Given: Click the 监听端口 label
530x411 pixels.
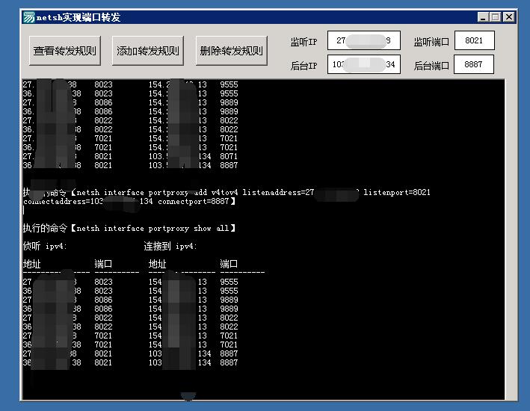Looking at the screenshot, I should tap(431, 42).
